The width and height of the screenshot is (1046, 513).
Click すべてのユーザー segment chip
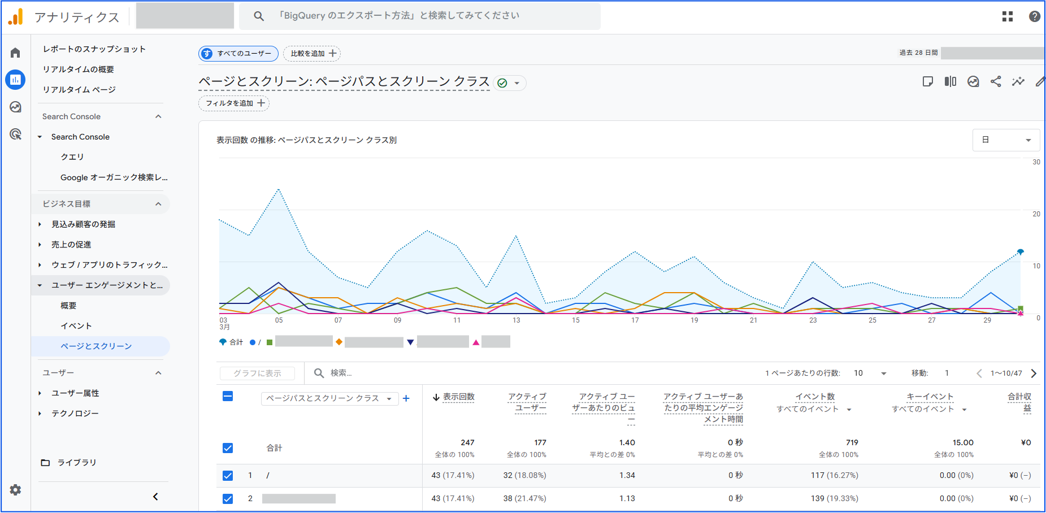[x=238, y=53]
